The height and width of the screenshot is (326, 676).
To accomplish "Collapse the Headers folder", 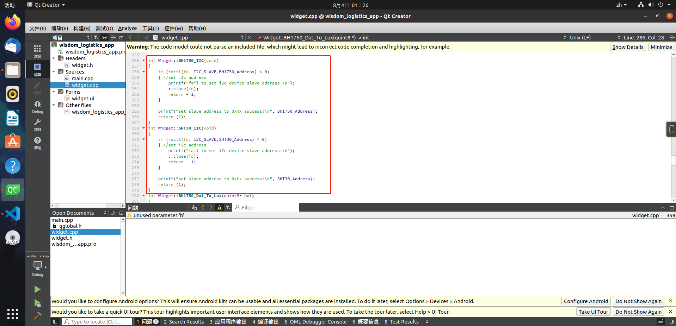I will 54,58.
